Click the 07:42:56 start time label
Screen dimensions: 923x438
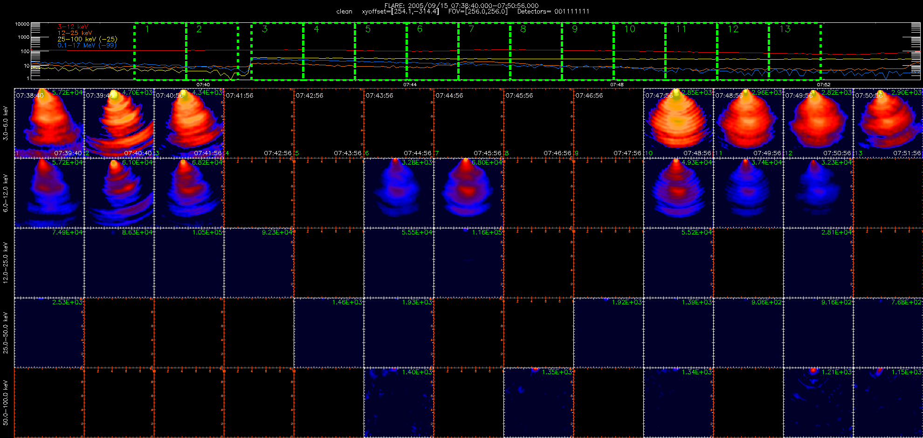(310, 96)
